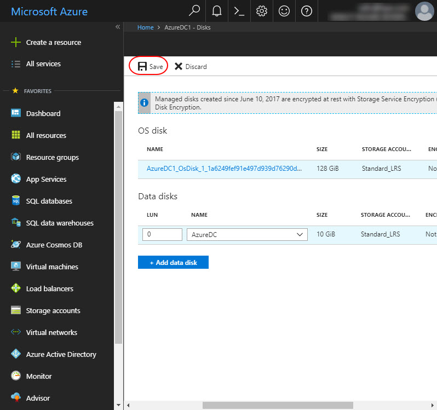Screen dimensions: 437x410
Task: Click the 128 GiB size cell
Action: pyautogui.click(x=327, y=169)
